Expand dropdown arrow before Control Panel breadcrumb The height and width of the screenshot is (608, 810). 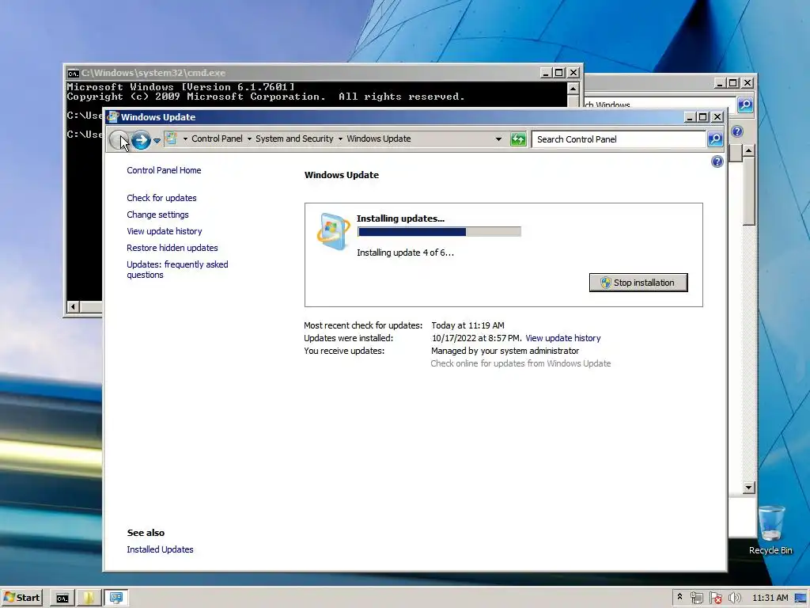click(x=185, y=139)
